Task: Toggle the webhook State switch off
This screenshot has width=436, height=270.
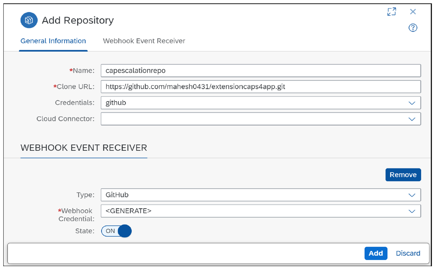Action: pos(116,231)
